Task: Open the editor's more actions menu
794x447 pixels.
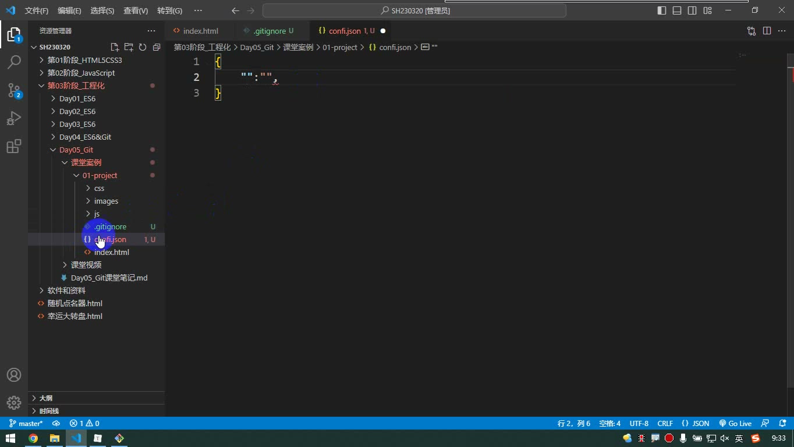Action: point(782,31)
